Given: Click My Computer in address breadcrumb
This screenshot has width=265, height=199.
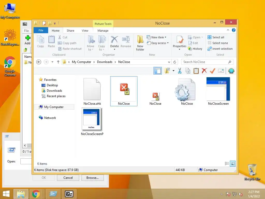Looking at the screenshot, I should [x=82, y=62].
